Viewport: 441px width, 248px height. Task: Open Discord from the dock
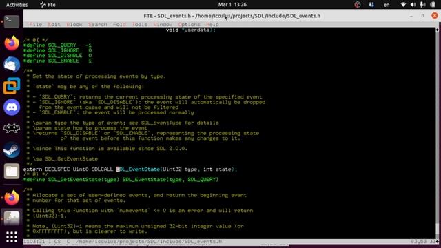pyautogui.click(x=12, y=107)
